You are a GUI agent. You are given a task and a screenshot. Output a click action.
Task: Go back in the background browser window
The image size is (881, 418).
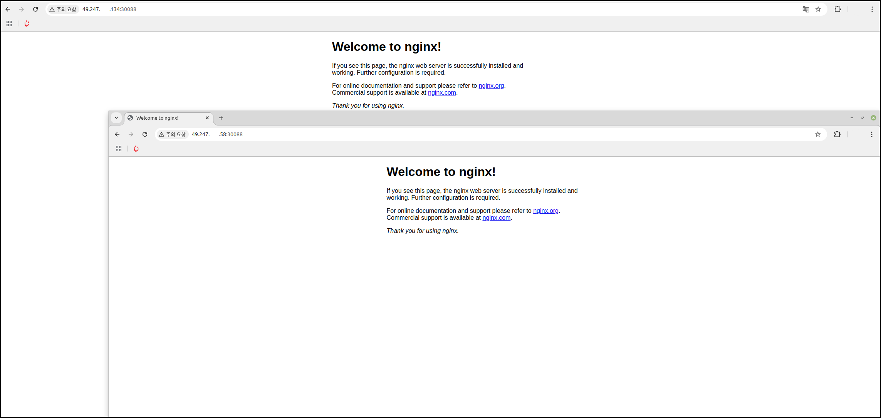point(8,9)
